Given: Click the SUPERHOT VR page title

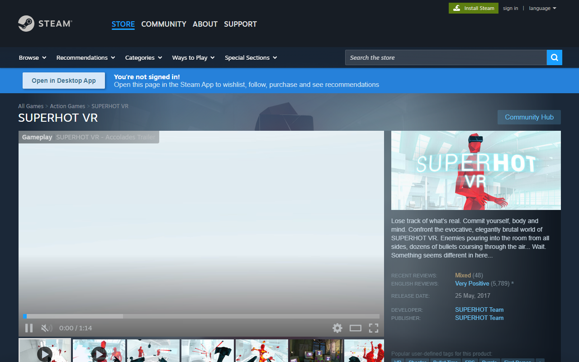Looking at the screenshot, I should pyautogui.click(x=58, y=118).
